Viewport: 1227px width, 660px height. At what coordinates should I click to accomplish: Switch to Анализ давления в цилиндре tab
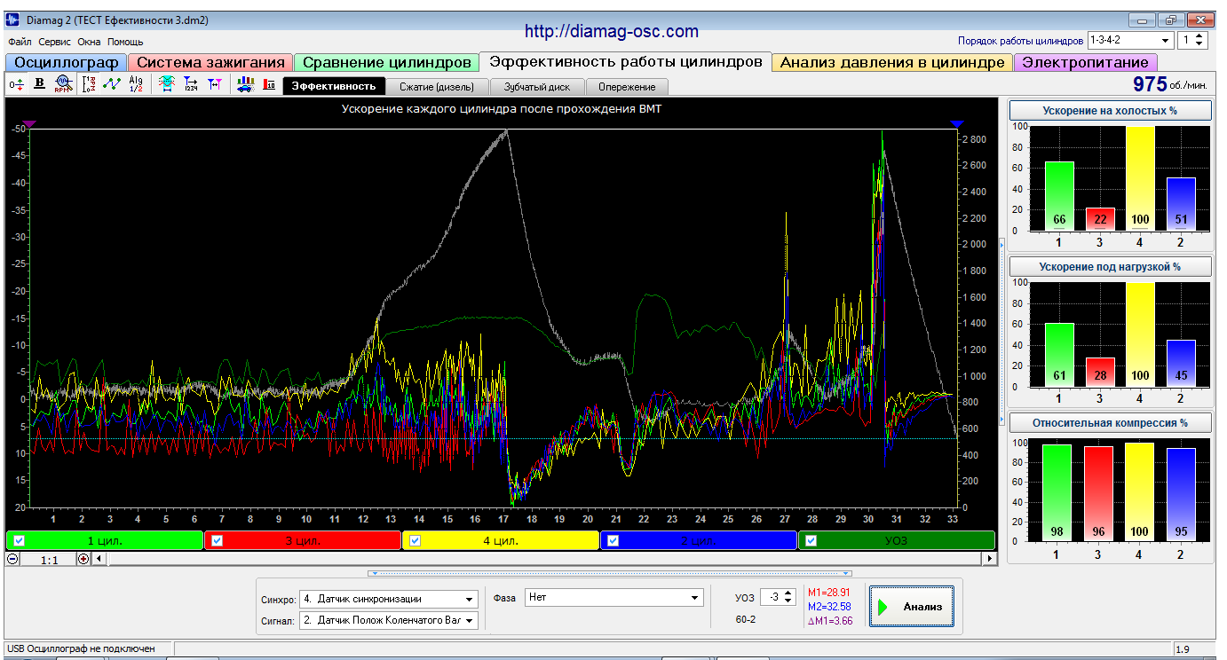892,63
